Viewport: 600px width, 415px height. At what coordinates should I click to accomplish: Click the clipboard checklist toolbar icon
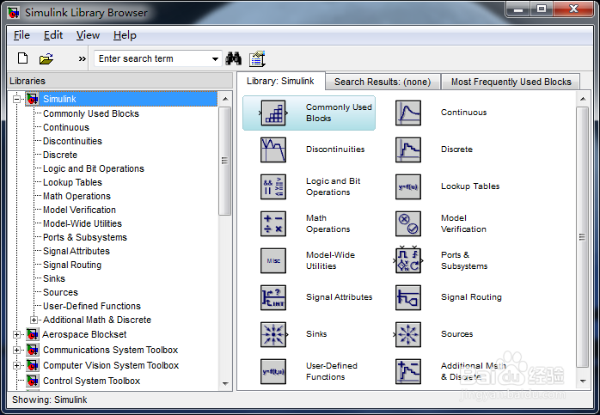coord(258,58)
